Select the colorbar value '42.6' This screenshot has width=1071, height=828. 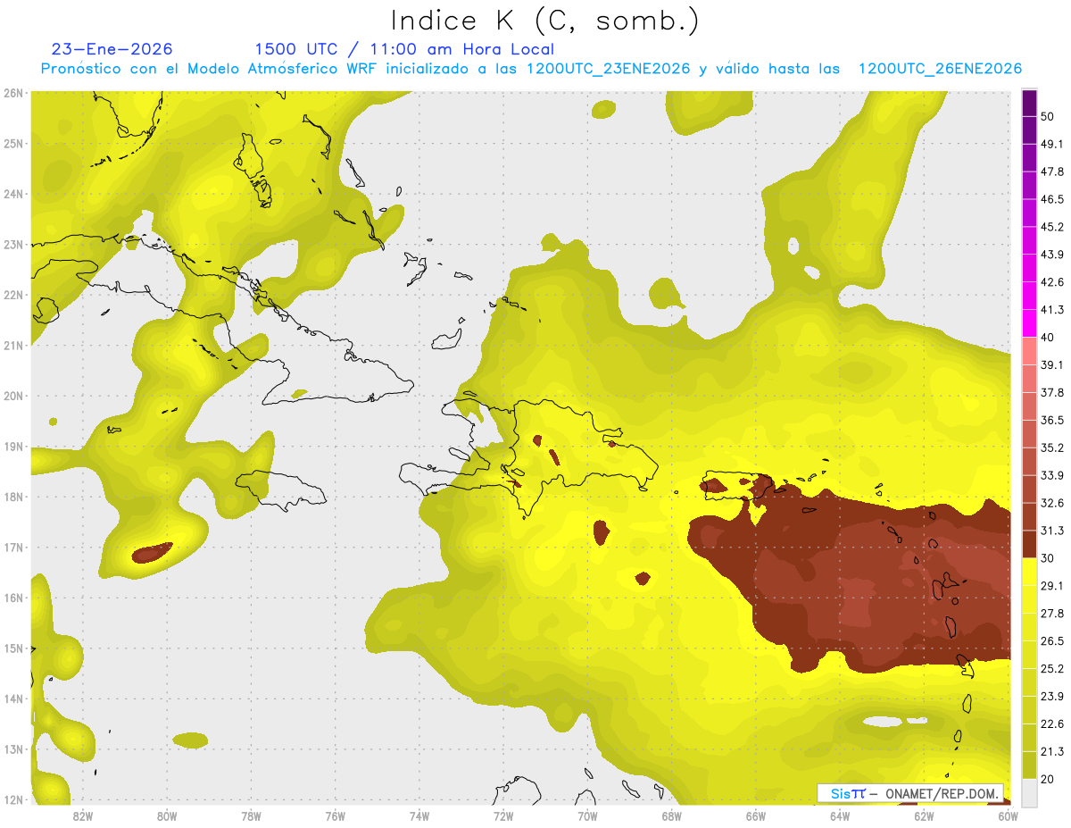coord(1051,282)
